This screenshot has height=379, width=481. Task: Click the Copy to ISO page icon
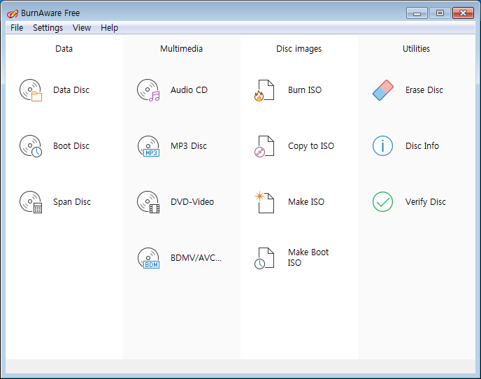(x=264, y=146)
